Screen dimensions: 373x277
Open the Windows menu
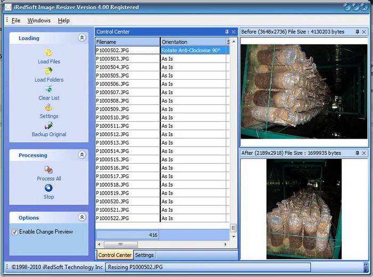(x=39, y=20)
